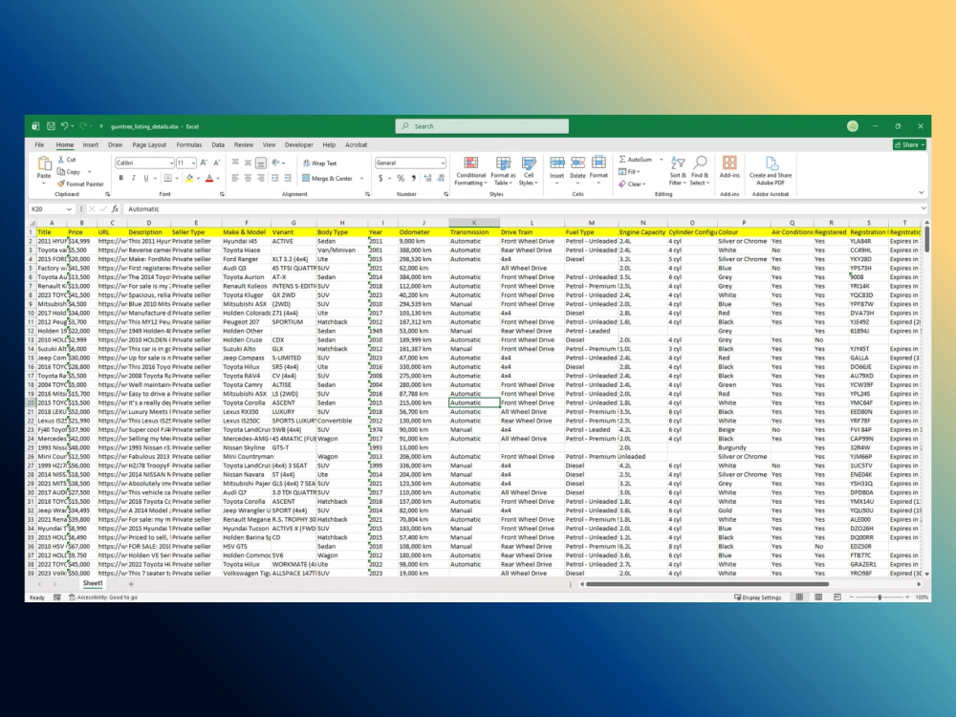
Task: Open the font name Calibri dropdown
Action: 171,163
